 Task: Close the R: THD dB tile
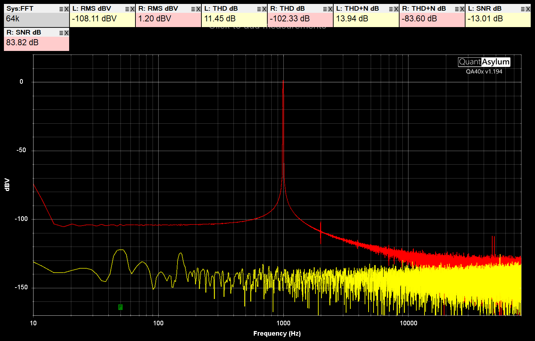pos(330,9)
